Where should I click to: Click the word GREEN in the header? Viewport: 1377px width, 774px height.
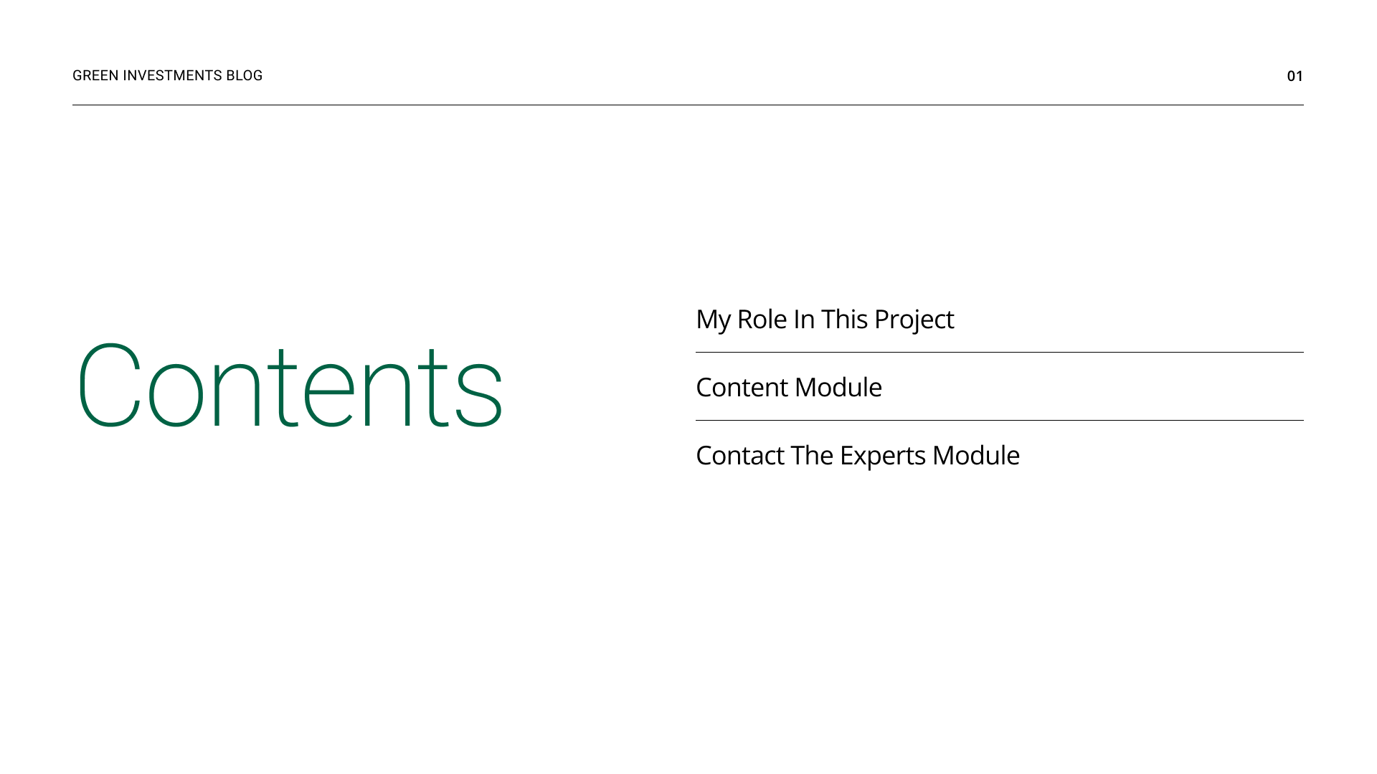pos(95,76)
